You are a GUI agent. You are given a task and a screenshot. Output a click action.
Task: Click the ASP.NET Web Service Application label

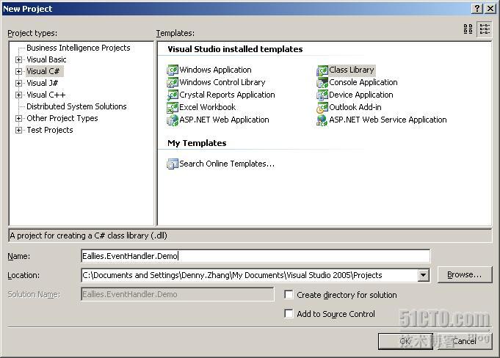click(x=388, y=120)
